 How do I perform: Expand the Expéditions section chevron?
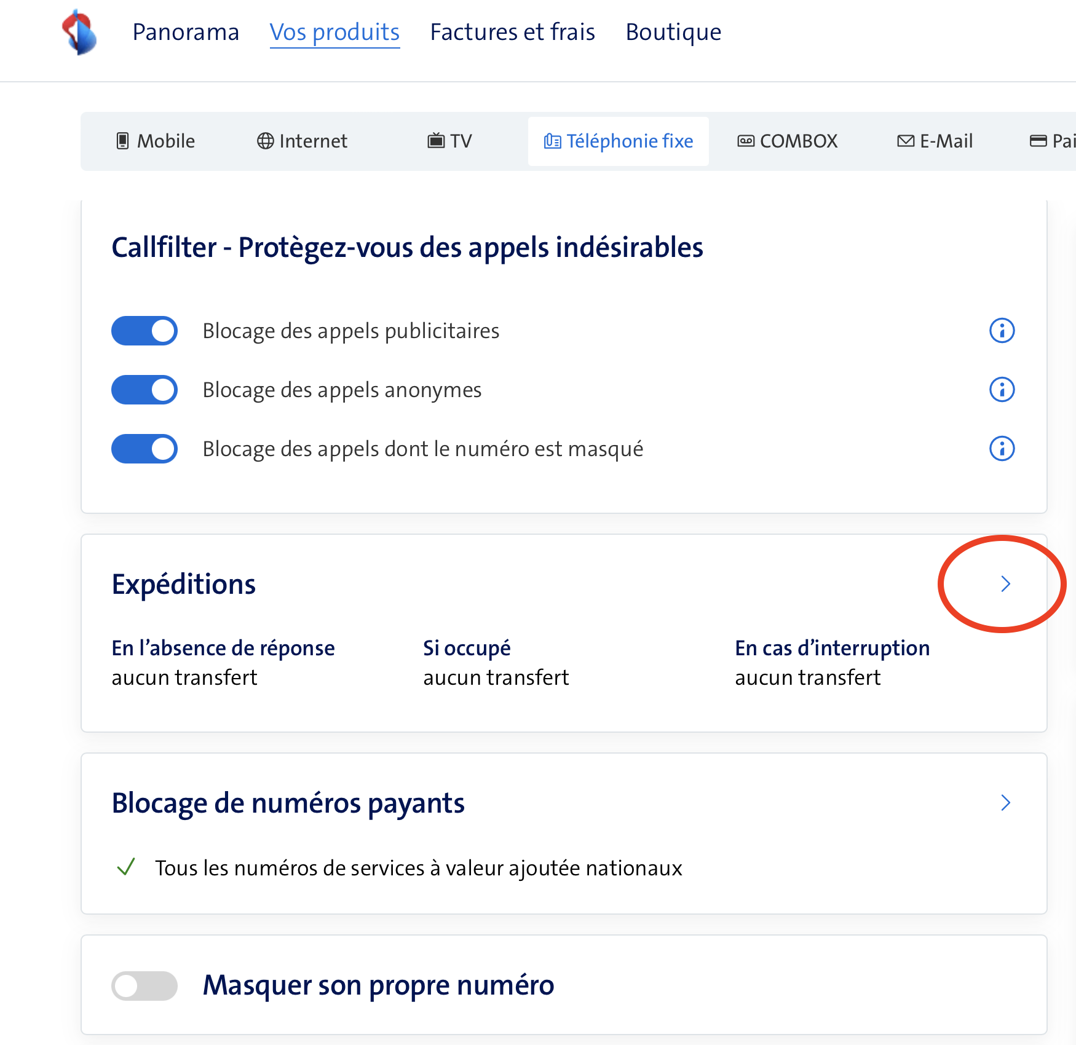tap(1005, 584)
